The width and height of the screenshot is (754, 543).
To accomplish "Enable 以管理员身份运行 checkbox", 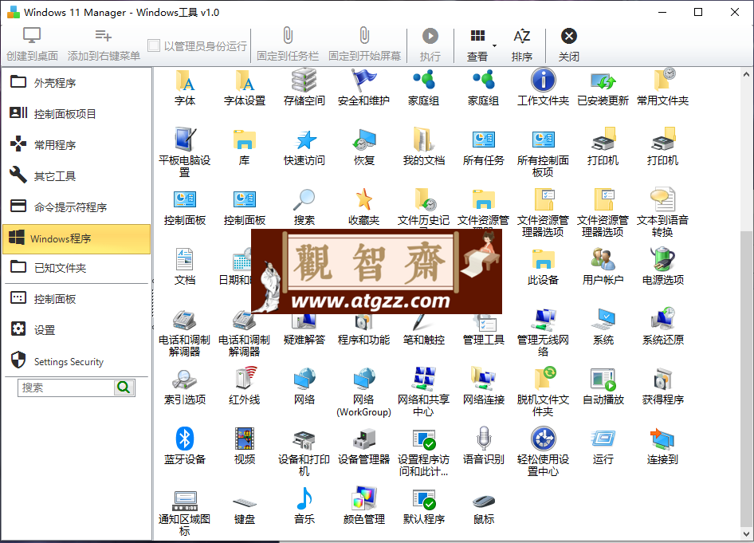I will (153, 45).
